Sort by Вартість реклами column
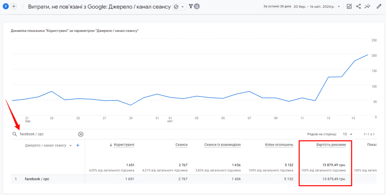 [331, 145]
